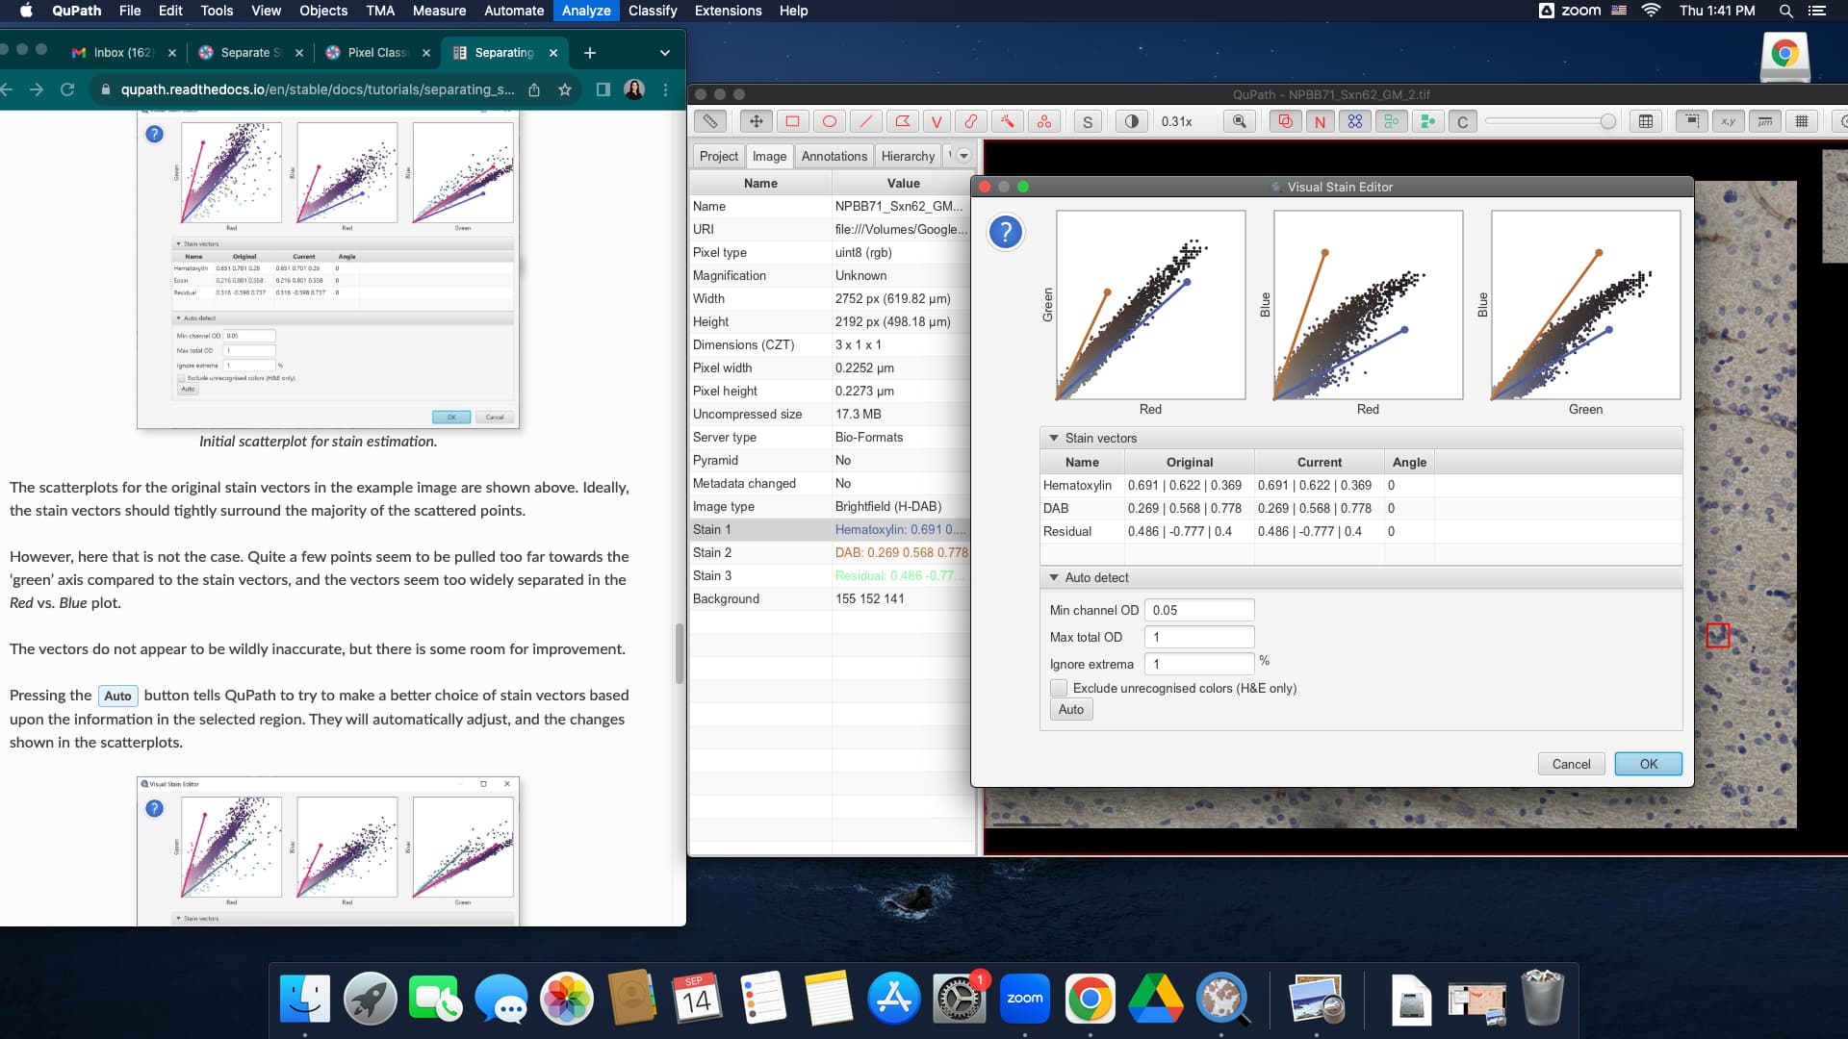1848x1039 pixels.
Task: Select the Polygon annotation tool
Action: (903, 121)
